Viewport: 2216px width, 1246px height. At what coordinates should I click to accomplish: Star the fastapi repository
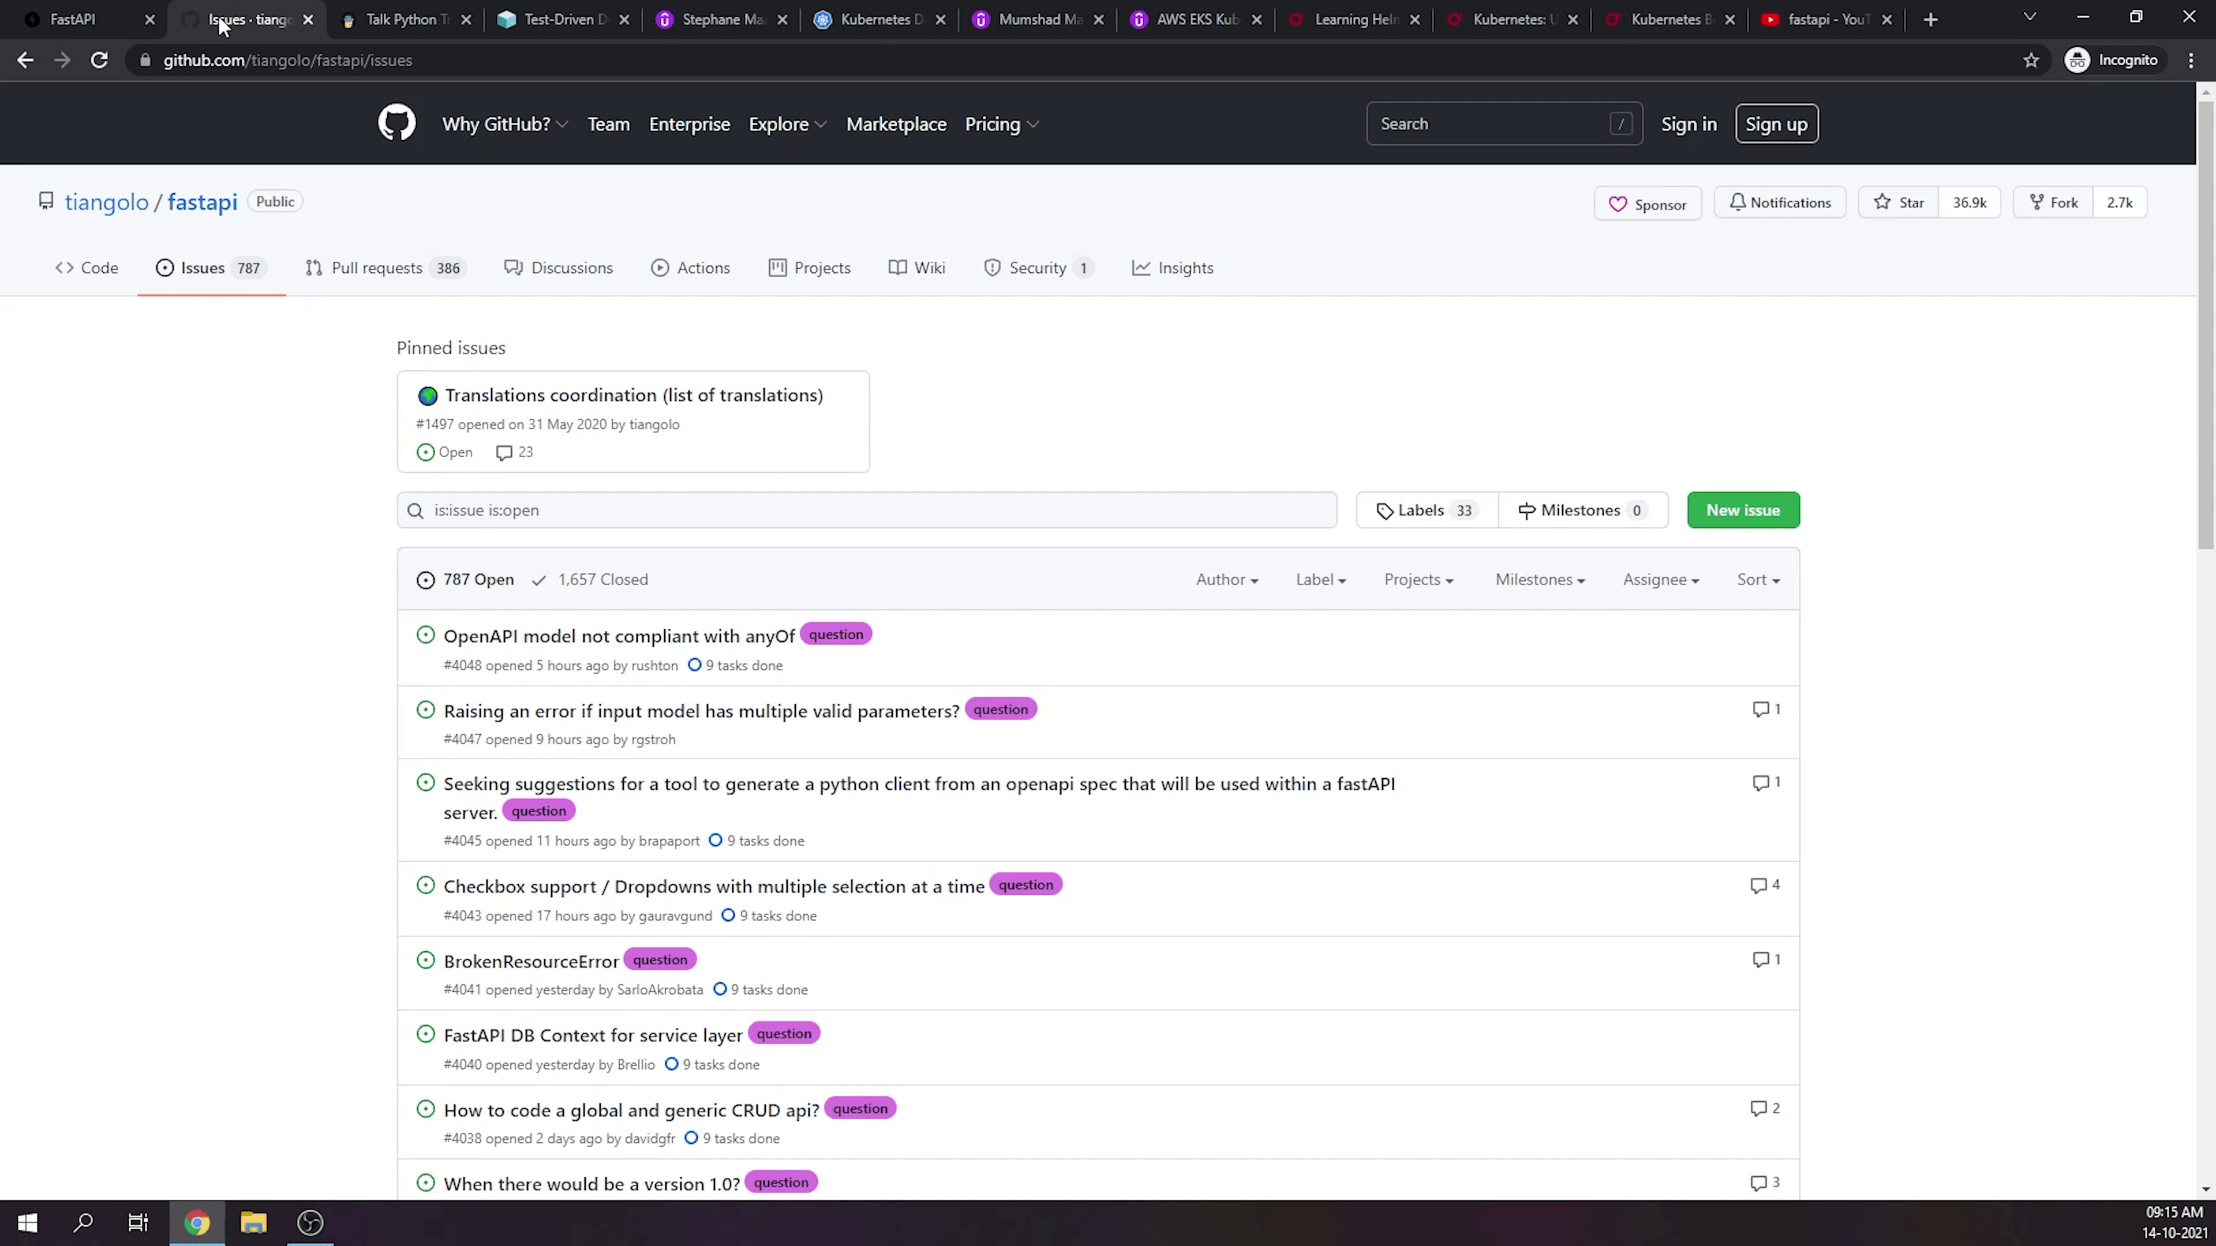tap(1899, 203)
